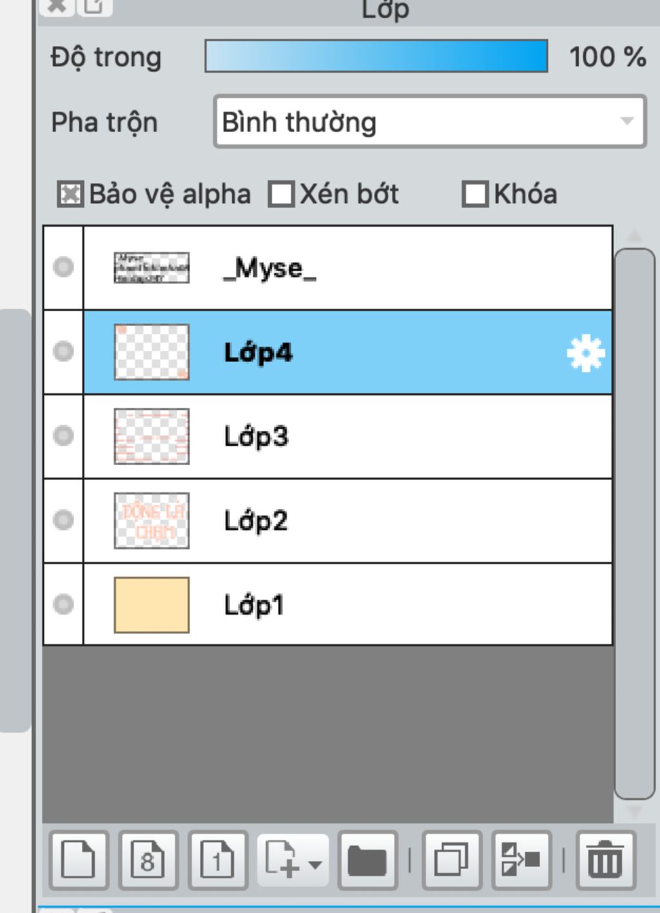This screenshot has height=913, width=660.
Task: Adjust the Độ trong opacity slider
Action: click(376, 56)
